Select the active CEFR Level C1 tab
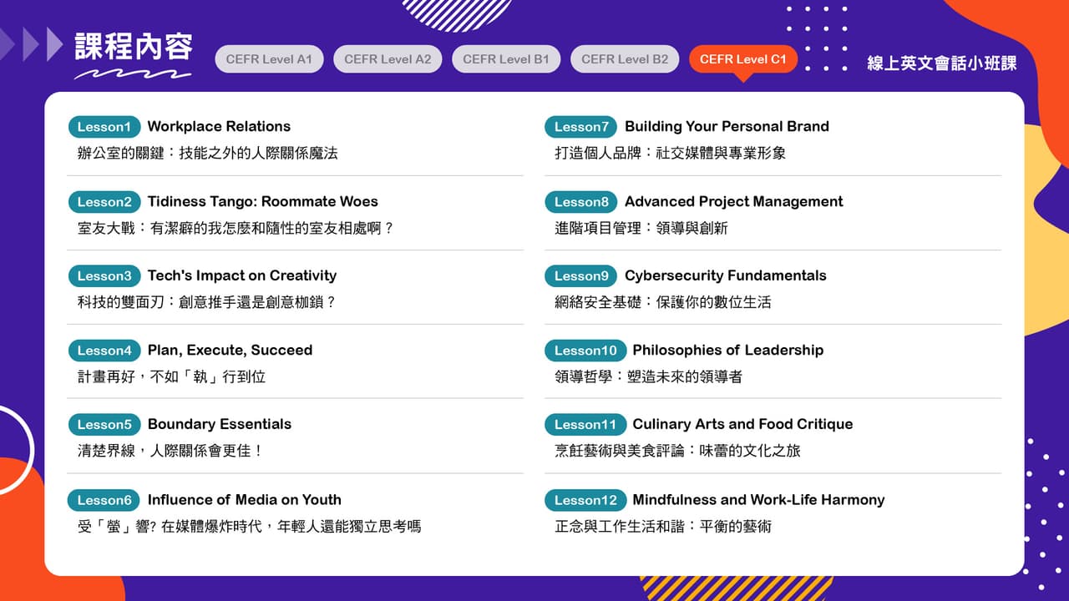1069x601 pixels. [x=743, y=59]
